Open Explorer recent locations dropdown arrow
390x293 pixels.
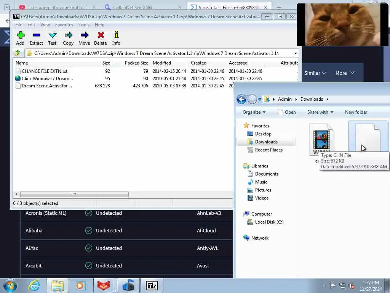(260, 100)
